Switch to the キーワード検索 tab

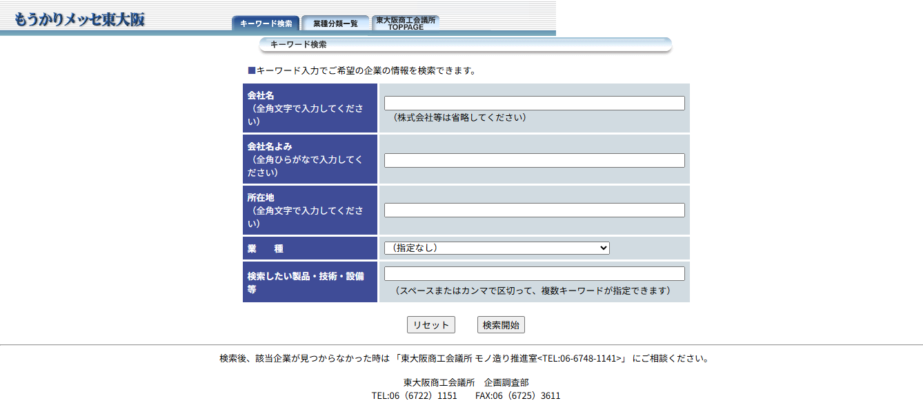266,23
